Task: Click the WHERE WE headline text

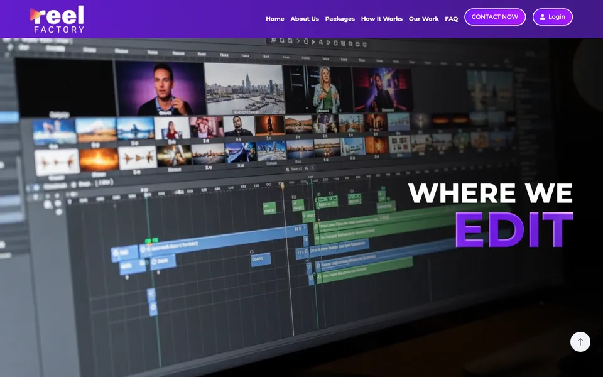Action: 491,193
